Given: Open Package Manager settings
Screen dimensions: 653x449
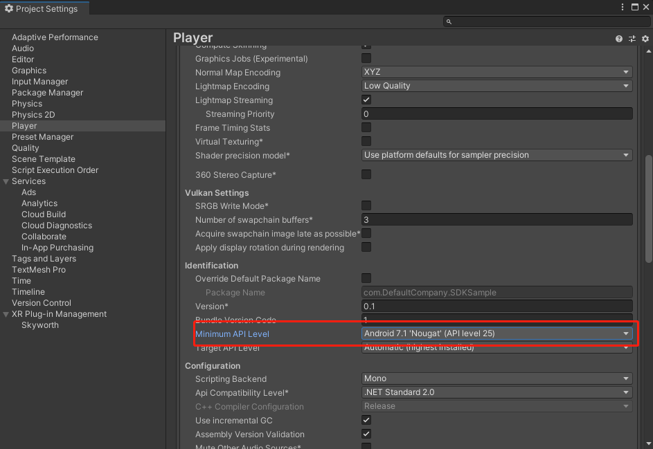Looking at the screenshot, I should pyautogui.click(x=48, y=93).
